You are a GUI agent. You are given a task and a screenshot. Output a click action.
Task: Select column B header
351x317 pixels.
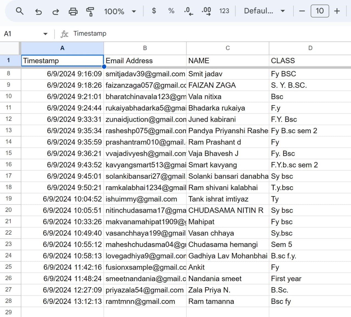pos(145,48)
